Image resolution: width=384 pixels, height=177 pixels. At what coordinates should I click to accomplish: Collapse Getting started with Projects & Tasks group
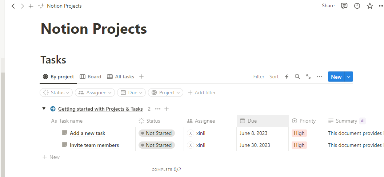pyautogui.click(x=44, y=109)
